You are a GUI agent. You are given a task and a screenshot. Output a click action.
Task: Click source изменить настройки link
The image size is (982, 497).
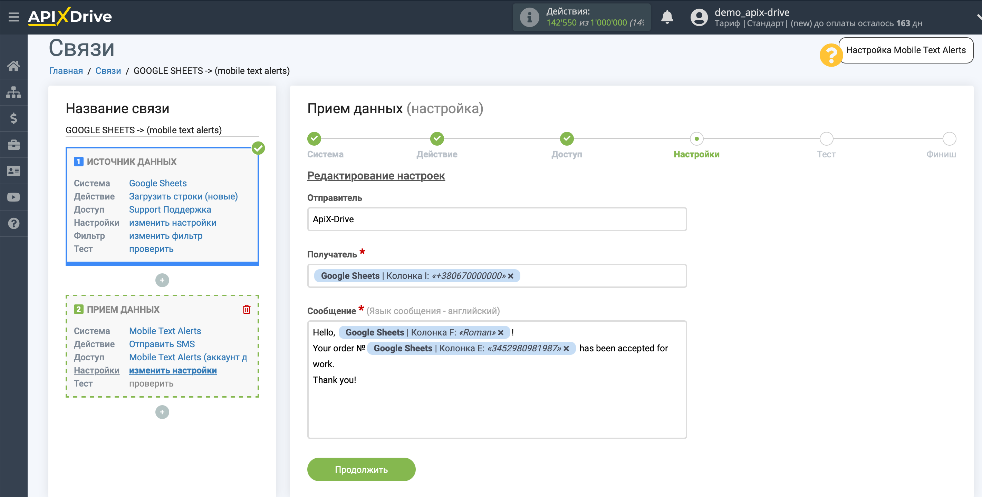(173, 223)
